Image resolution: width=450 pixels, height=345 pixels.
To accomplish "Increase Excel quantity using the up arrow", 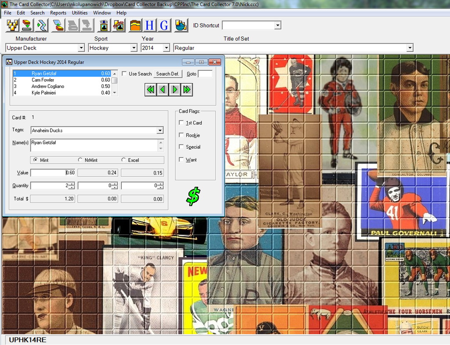I will [x=161, y=184].
